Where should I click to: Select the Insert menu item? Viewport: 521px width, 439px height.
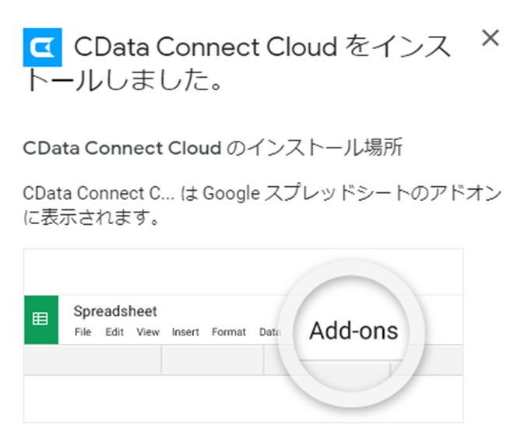coord(185,332)
